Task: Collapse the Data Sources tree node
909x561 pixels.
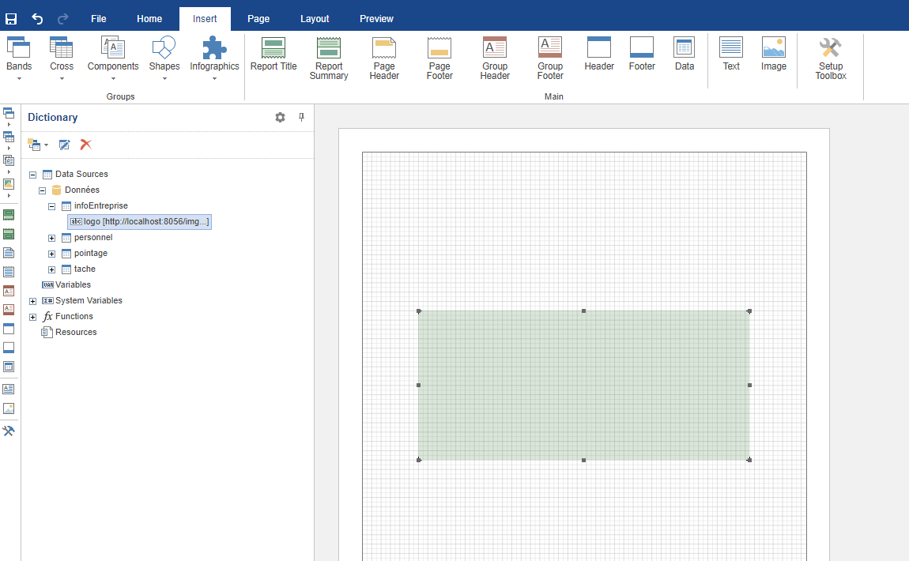Action: [33, 175]
